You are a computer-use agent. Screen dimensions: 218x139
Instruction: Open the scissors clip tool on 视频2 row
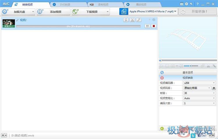pos(132,20)
